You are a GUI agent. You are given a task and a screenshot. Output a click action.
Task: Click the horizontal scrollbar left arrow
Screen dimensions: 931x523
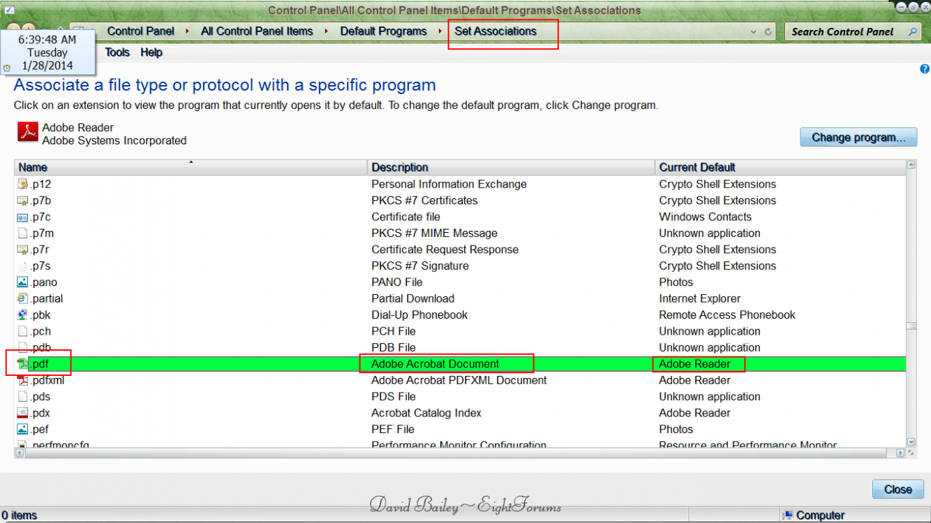coord(20,453)
